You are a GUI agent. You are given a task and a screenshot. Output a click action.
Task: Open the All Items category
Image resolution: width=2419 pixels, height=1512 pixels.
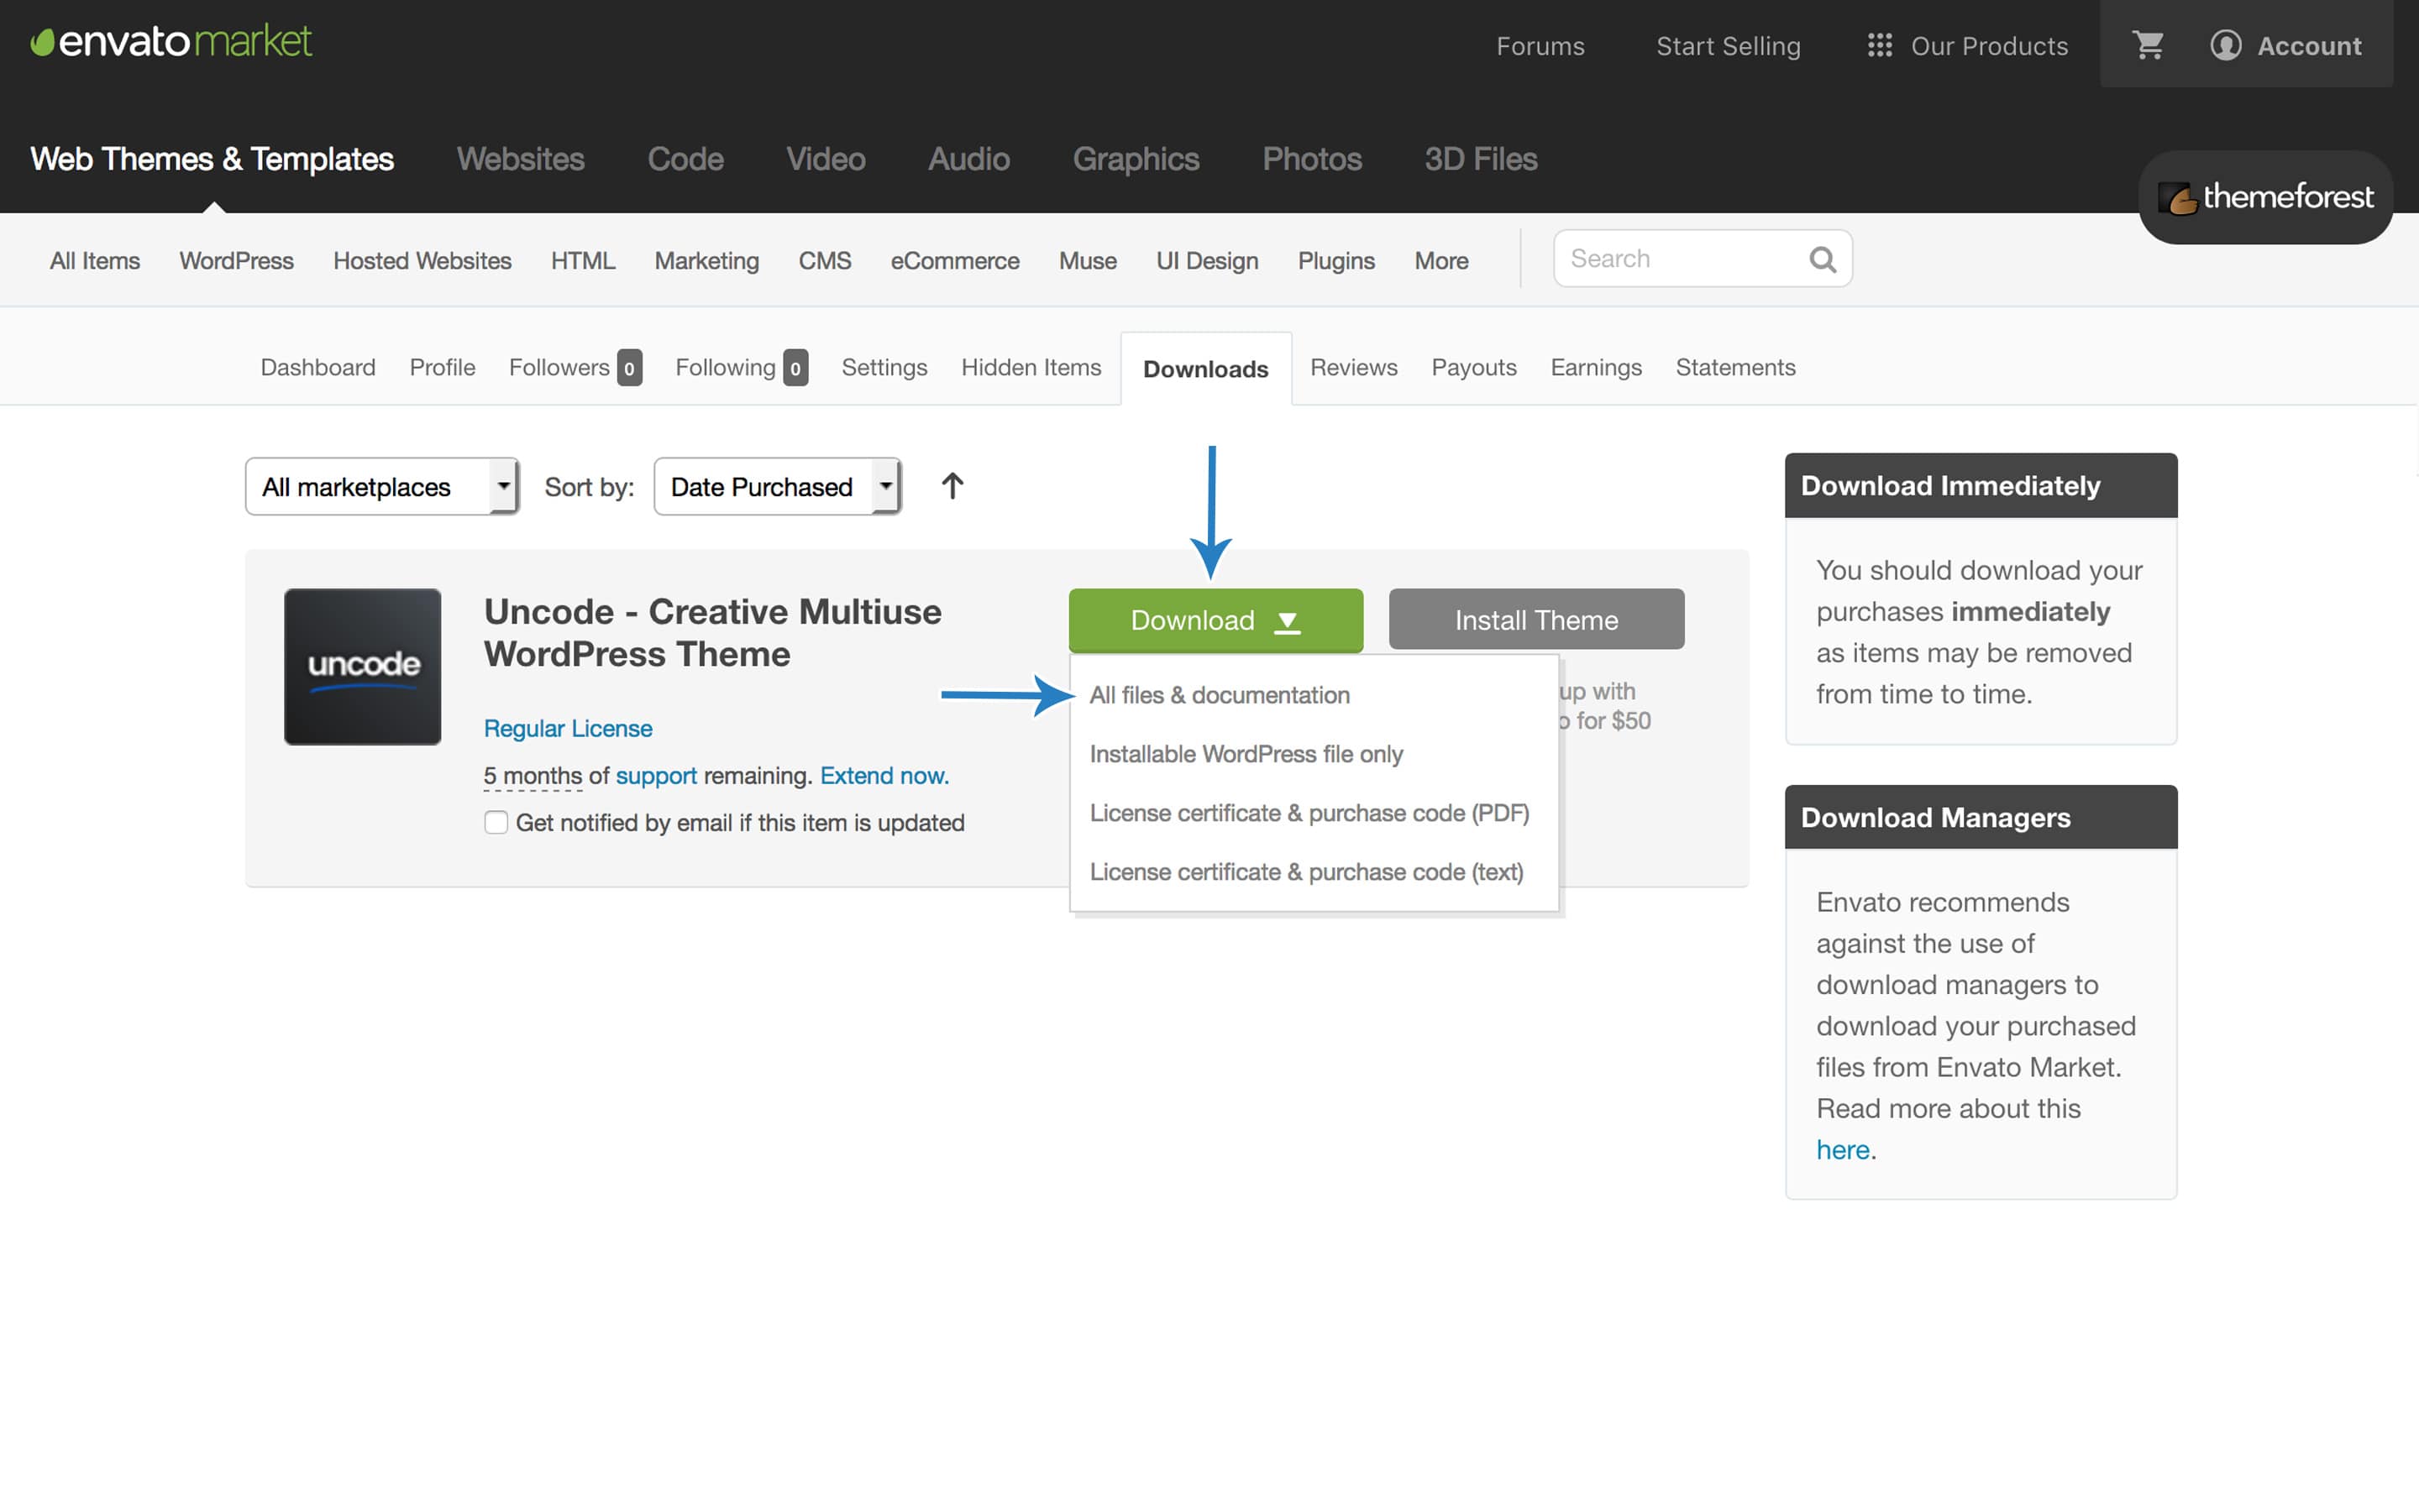pyautogui.click(x=95, y=261)
